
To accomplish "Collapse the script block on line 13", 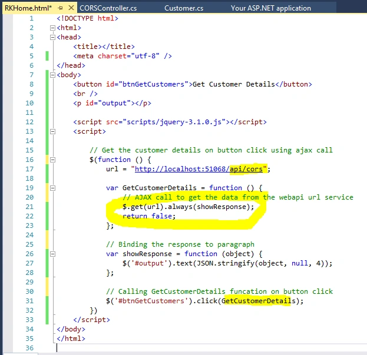I will tap(52, 132).
